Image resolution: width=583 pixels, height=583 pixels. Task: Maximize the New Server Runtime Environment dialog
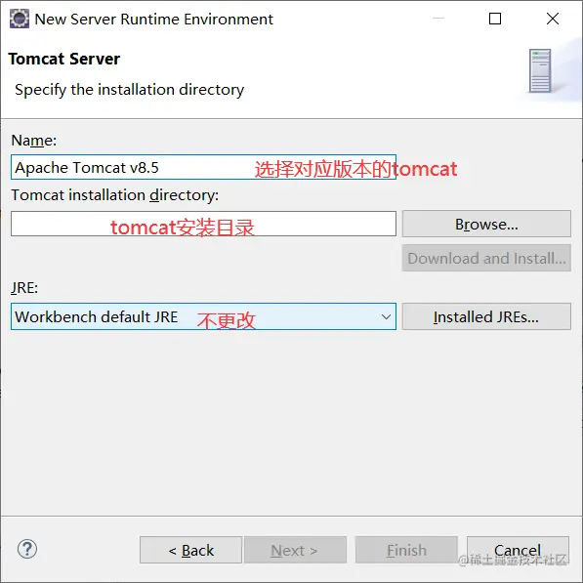point(495,19)
